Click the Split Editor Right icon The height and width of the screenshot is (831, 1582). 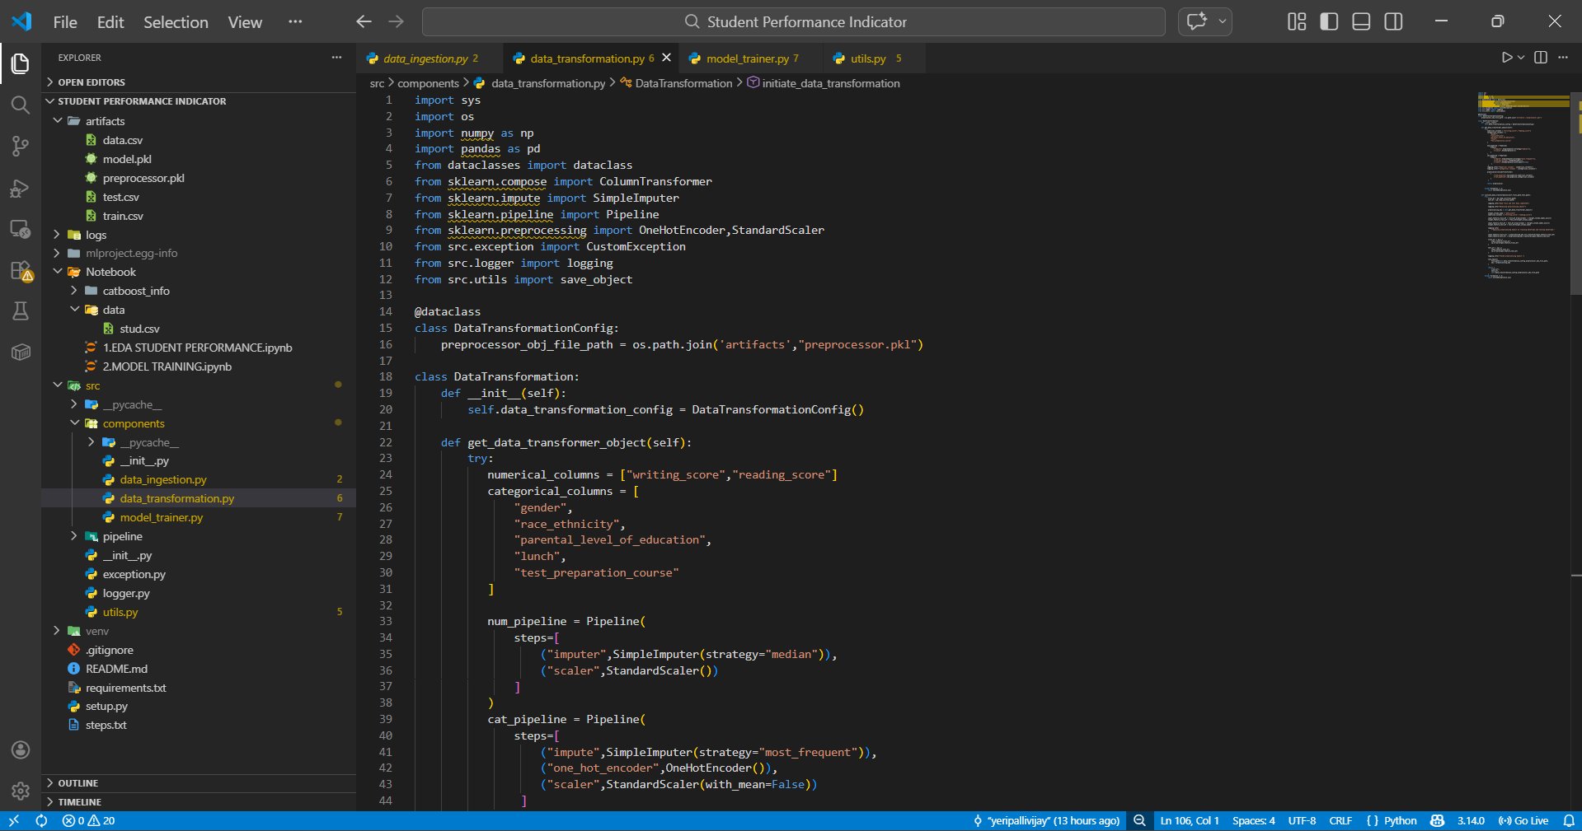click(1540, 58)
